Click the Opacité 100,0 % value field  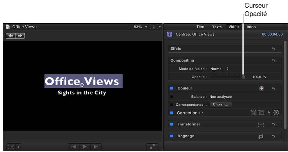[259, 77]
